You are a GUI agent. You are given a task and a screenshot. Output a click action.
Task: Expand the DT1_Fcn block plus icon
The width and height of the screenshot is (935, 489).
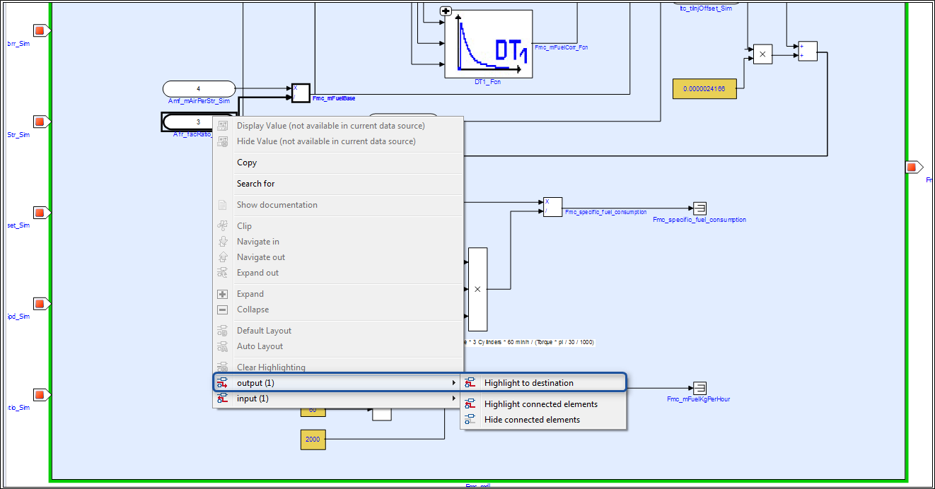click(x=446, y=11)
